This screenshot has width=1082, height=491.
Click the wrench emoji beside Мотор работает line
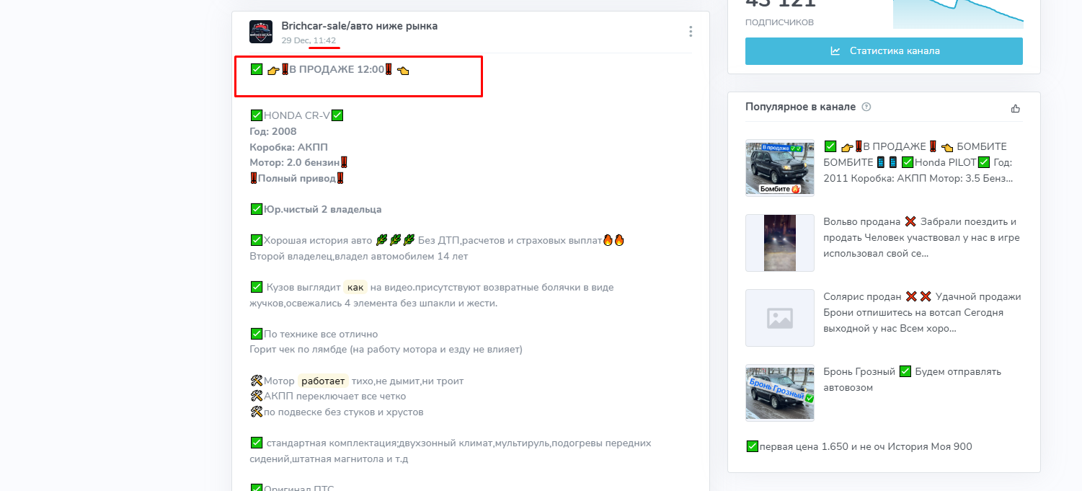[256, 380]
